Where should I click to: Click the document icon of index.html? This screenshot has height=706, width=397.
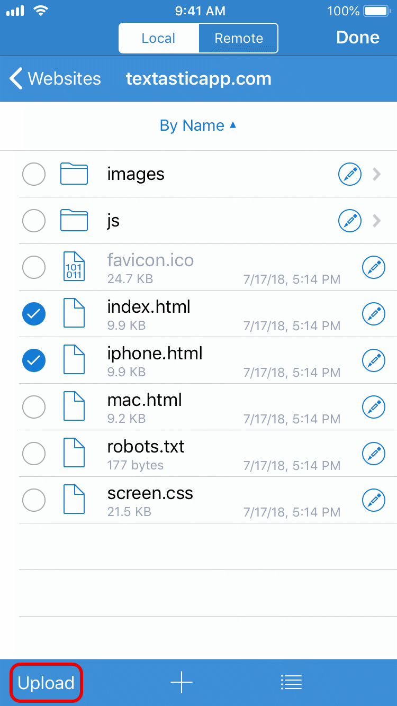point(74,314)
